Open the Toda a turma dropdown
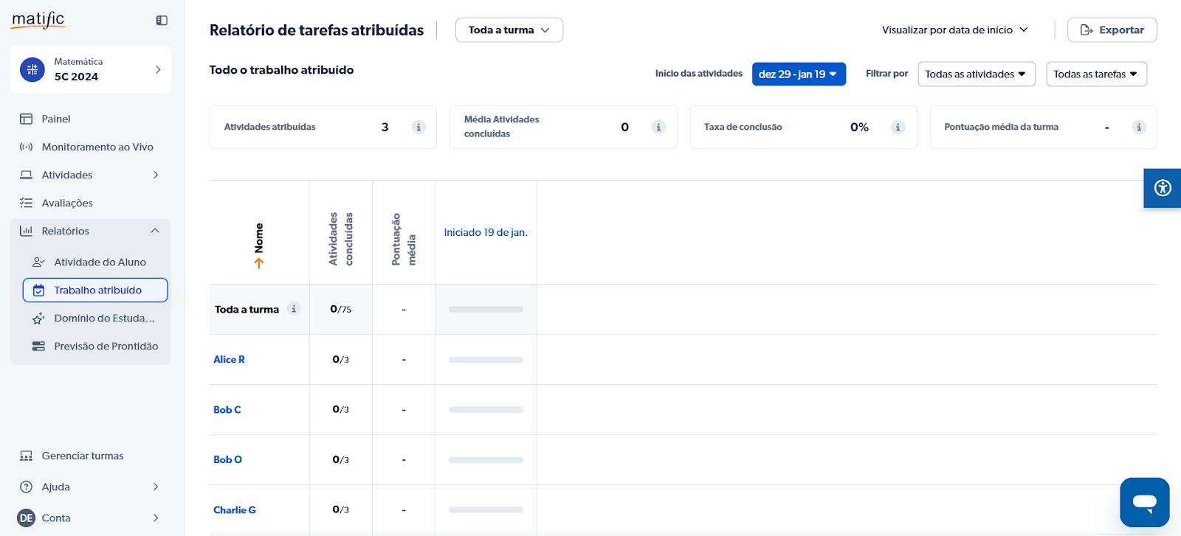Screen dimensions: 1181x536 tap(509, 30)
